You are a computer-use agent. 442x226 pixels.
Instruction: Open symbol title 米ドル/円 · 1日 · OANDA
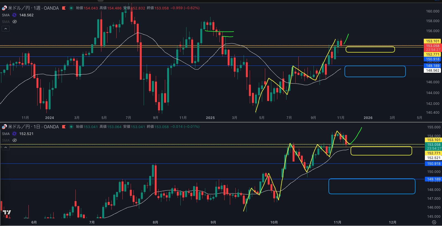pos(33,127)
